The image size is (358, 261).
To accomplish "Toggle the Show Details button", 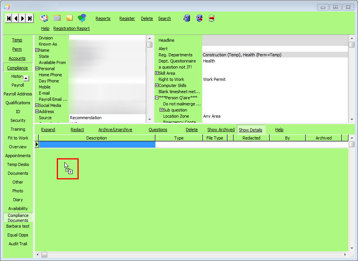I will coord(251,130).
